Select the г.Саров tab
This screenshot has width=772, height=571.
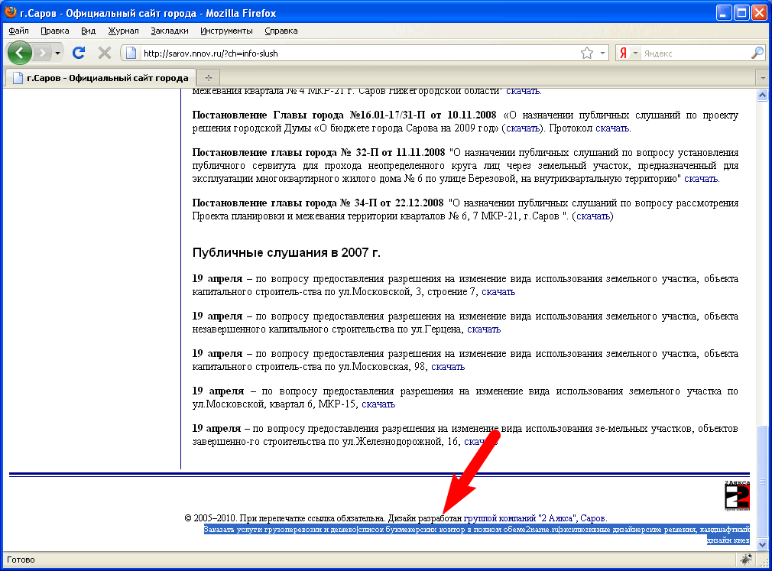click(100, 78)
